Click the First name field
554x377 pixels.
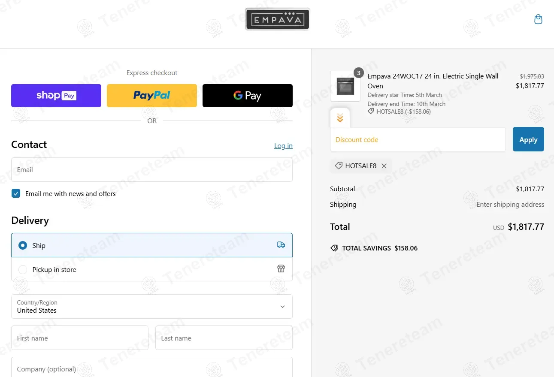80,338
